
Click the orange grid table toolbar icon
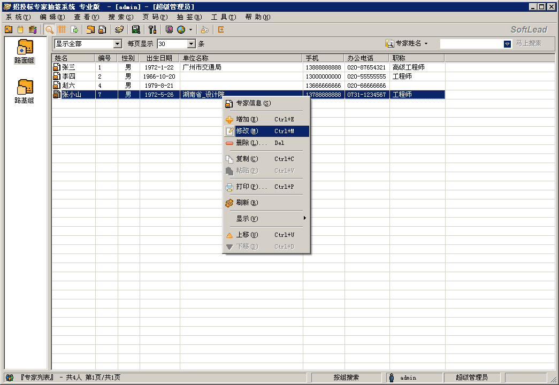[x=62, y=29]
